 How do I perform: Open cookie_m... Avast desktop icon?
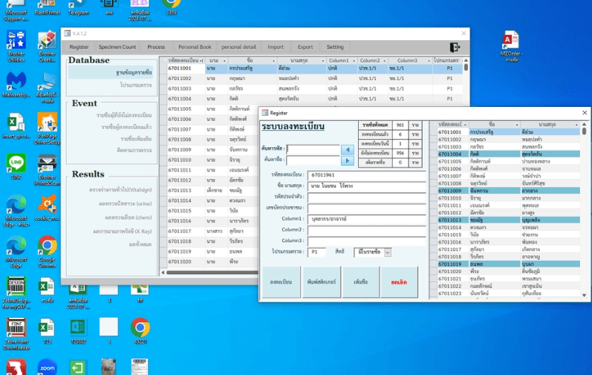pyautogui.click(x=48, y=207)
